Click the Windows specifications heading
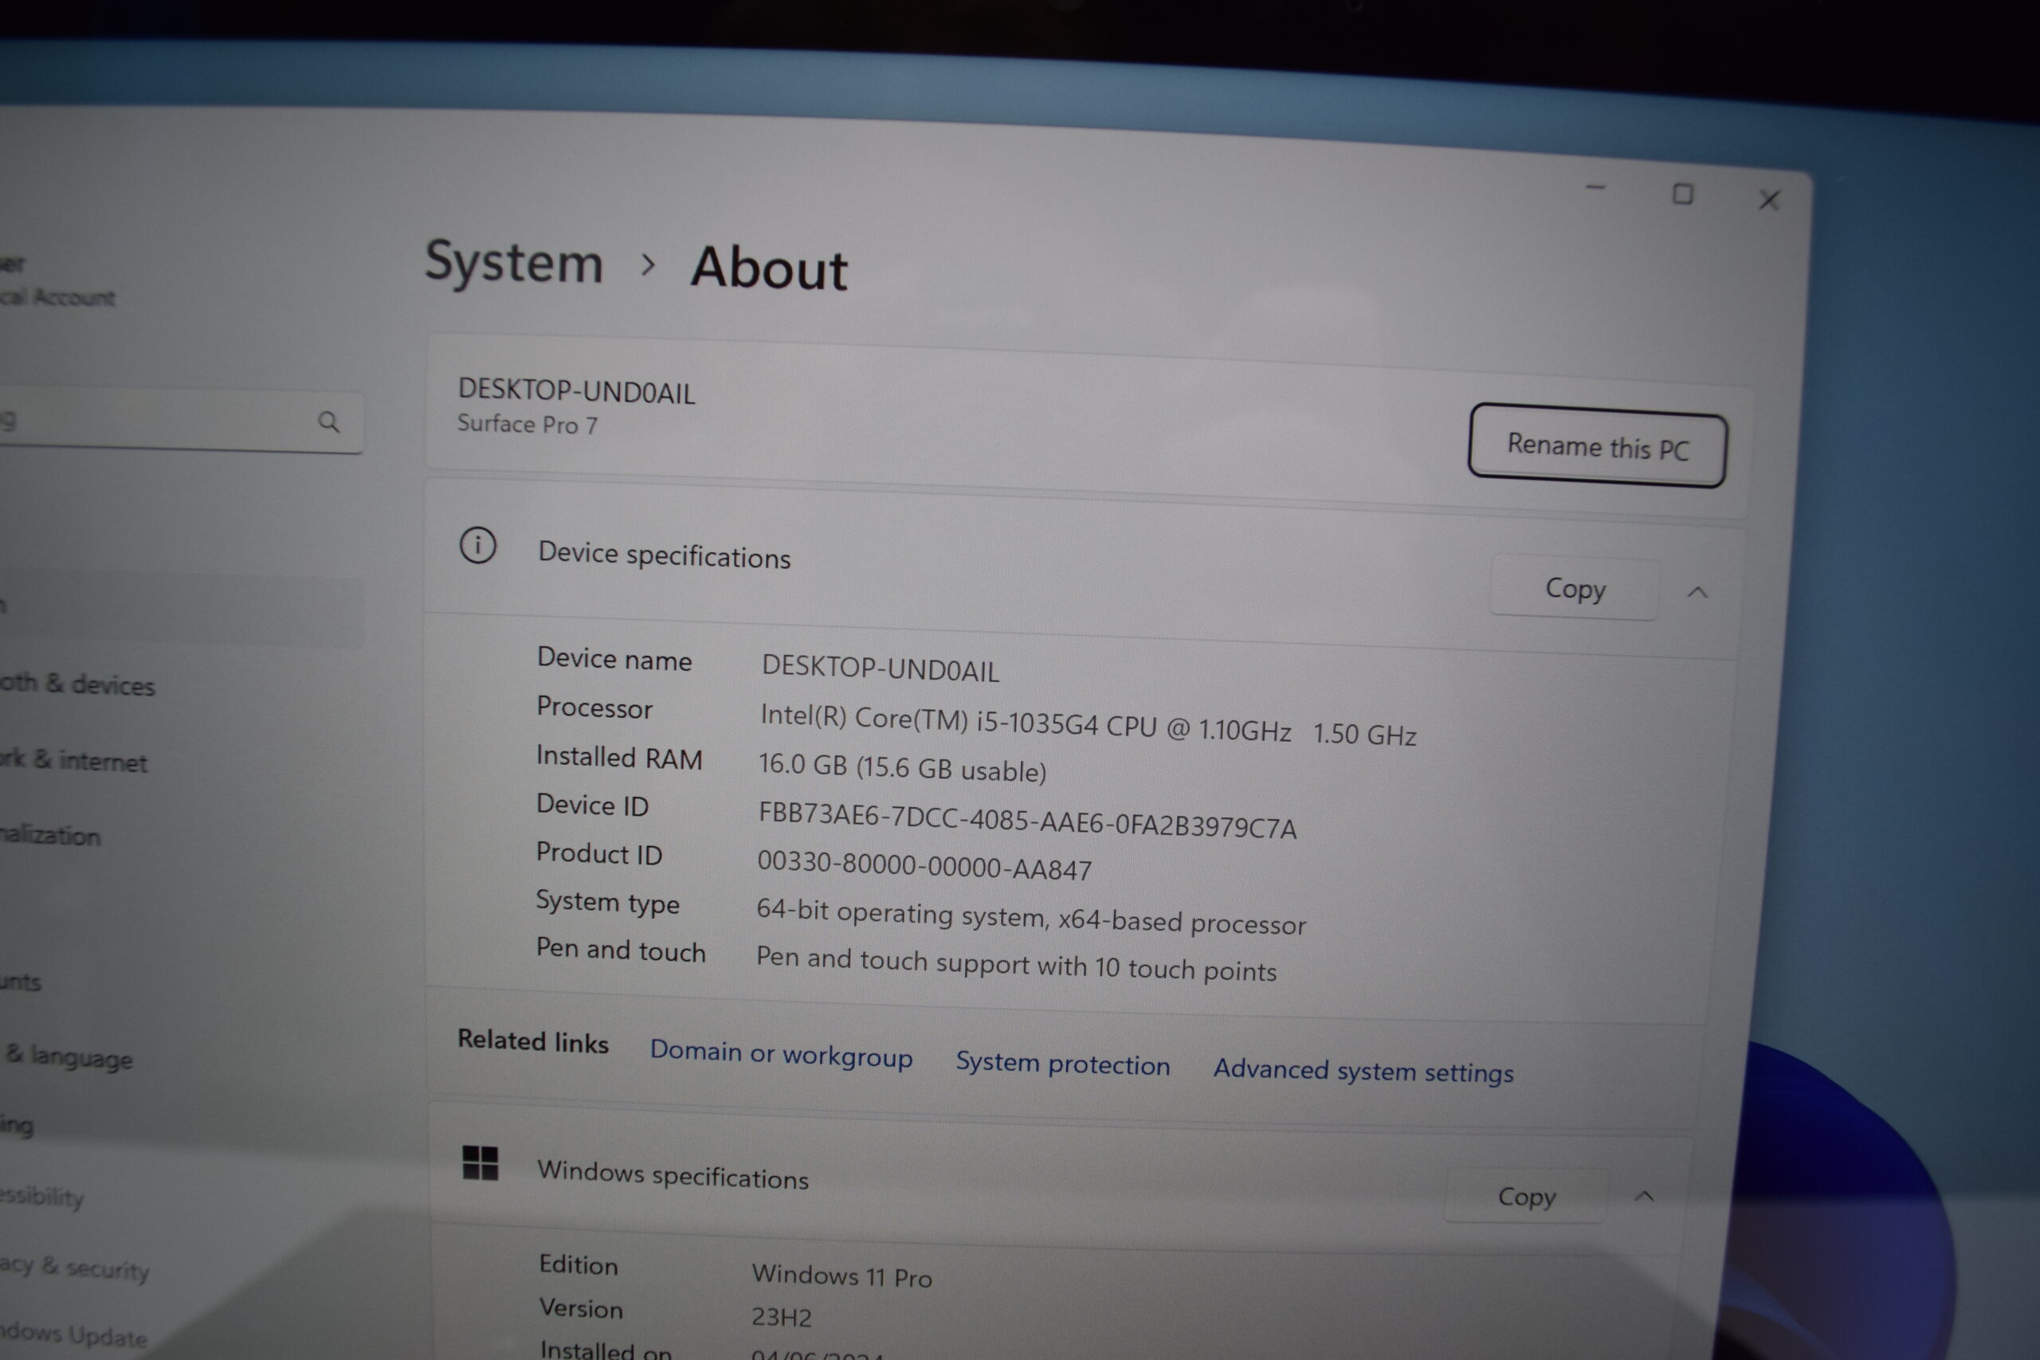 [x=673, y=1174]
